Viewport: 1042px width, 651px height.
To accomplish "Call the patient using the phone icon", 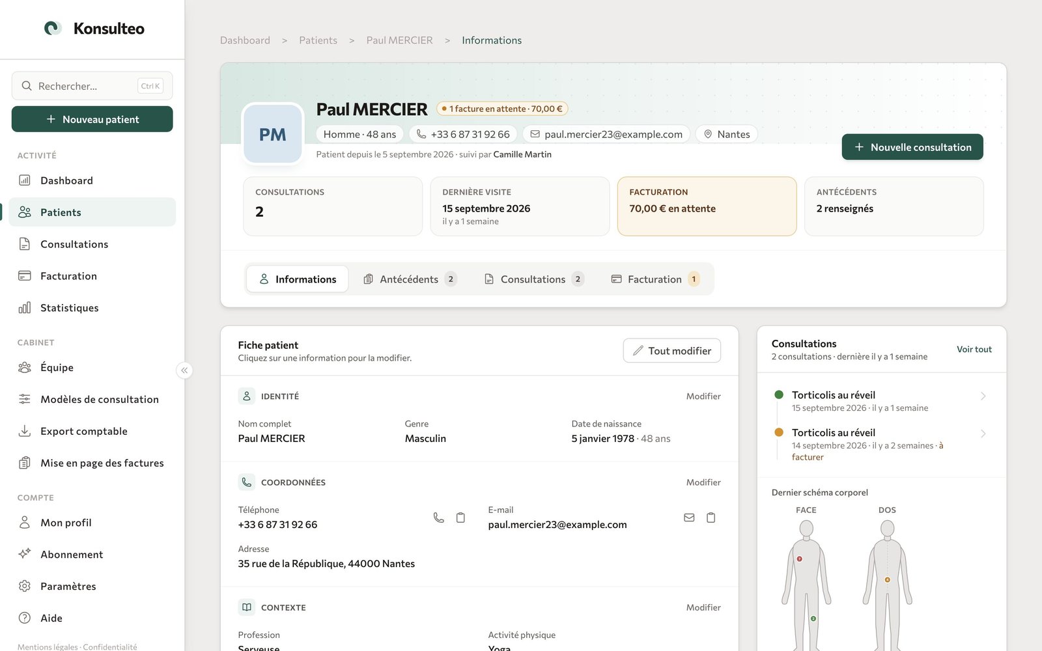I will 439,518.
